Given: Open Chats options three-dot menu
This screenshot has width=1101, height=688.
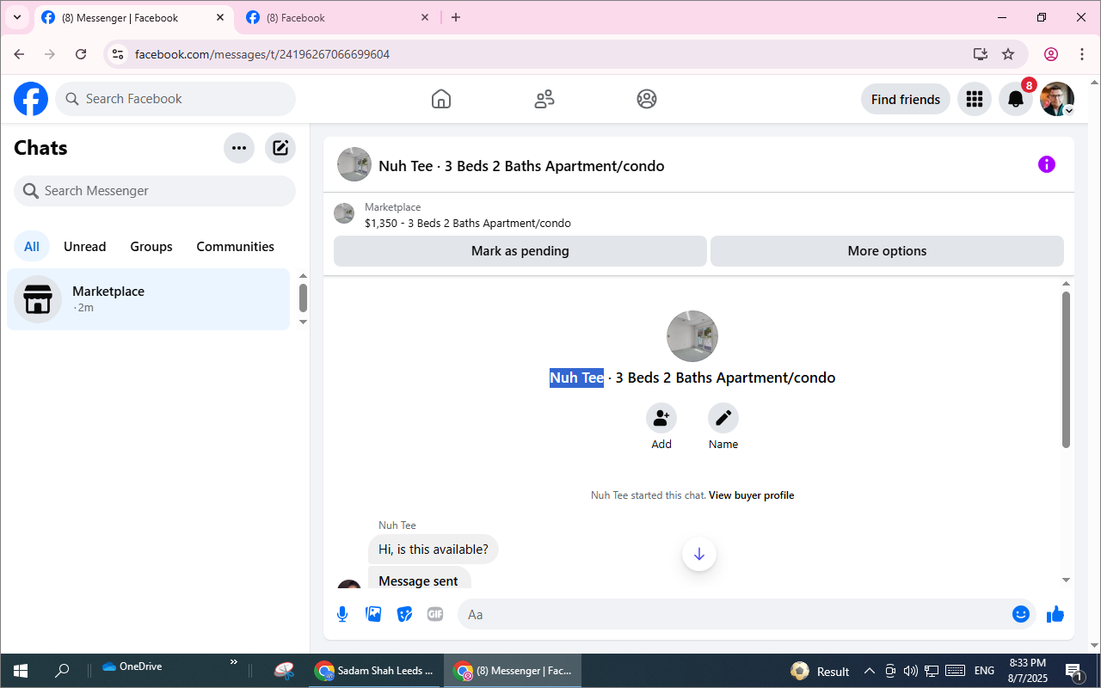Looking at the screenshot, I should (239, 148).
